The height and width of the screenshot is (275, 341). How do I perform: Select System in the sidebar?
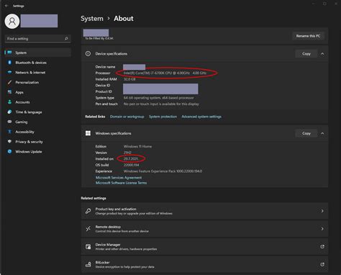point(37,53)
